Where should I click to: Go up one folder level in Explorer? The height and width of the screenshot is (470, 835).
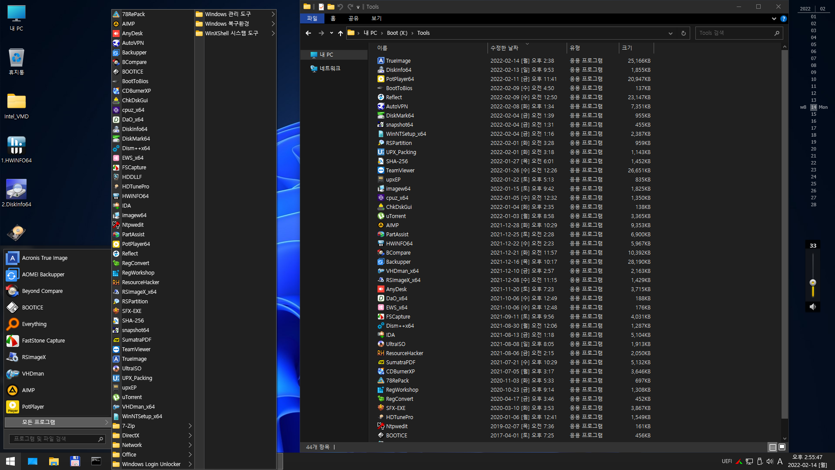click(340, 33)
